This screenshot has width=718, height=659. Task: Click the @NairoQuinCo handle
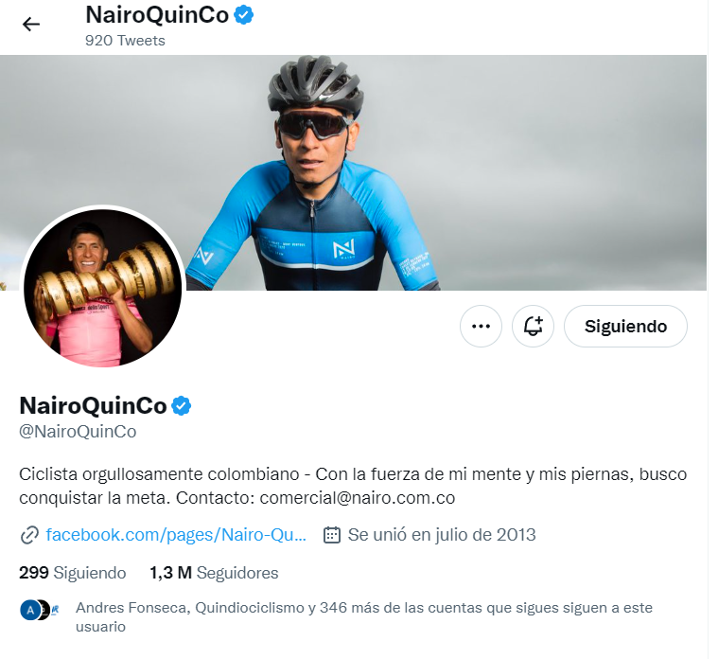click(78, 431)
